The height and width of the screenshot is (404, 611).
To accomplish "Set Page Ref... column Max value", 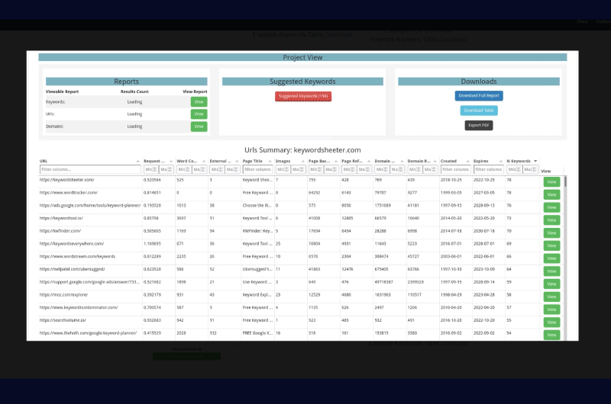I will (x=364, y=169).
